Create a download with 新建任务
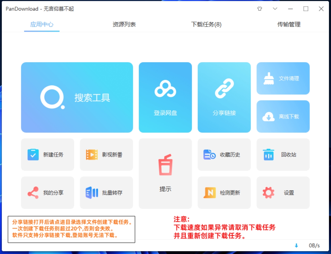This screenshot has width=331, height=254. 47,154
